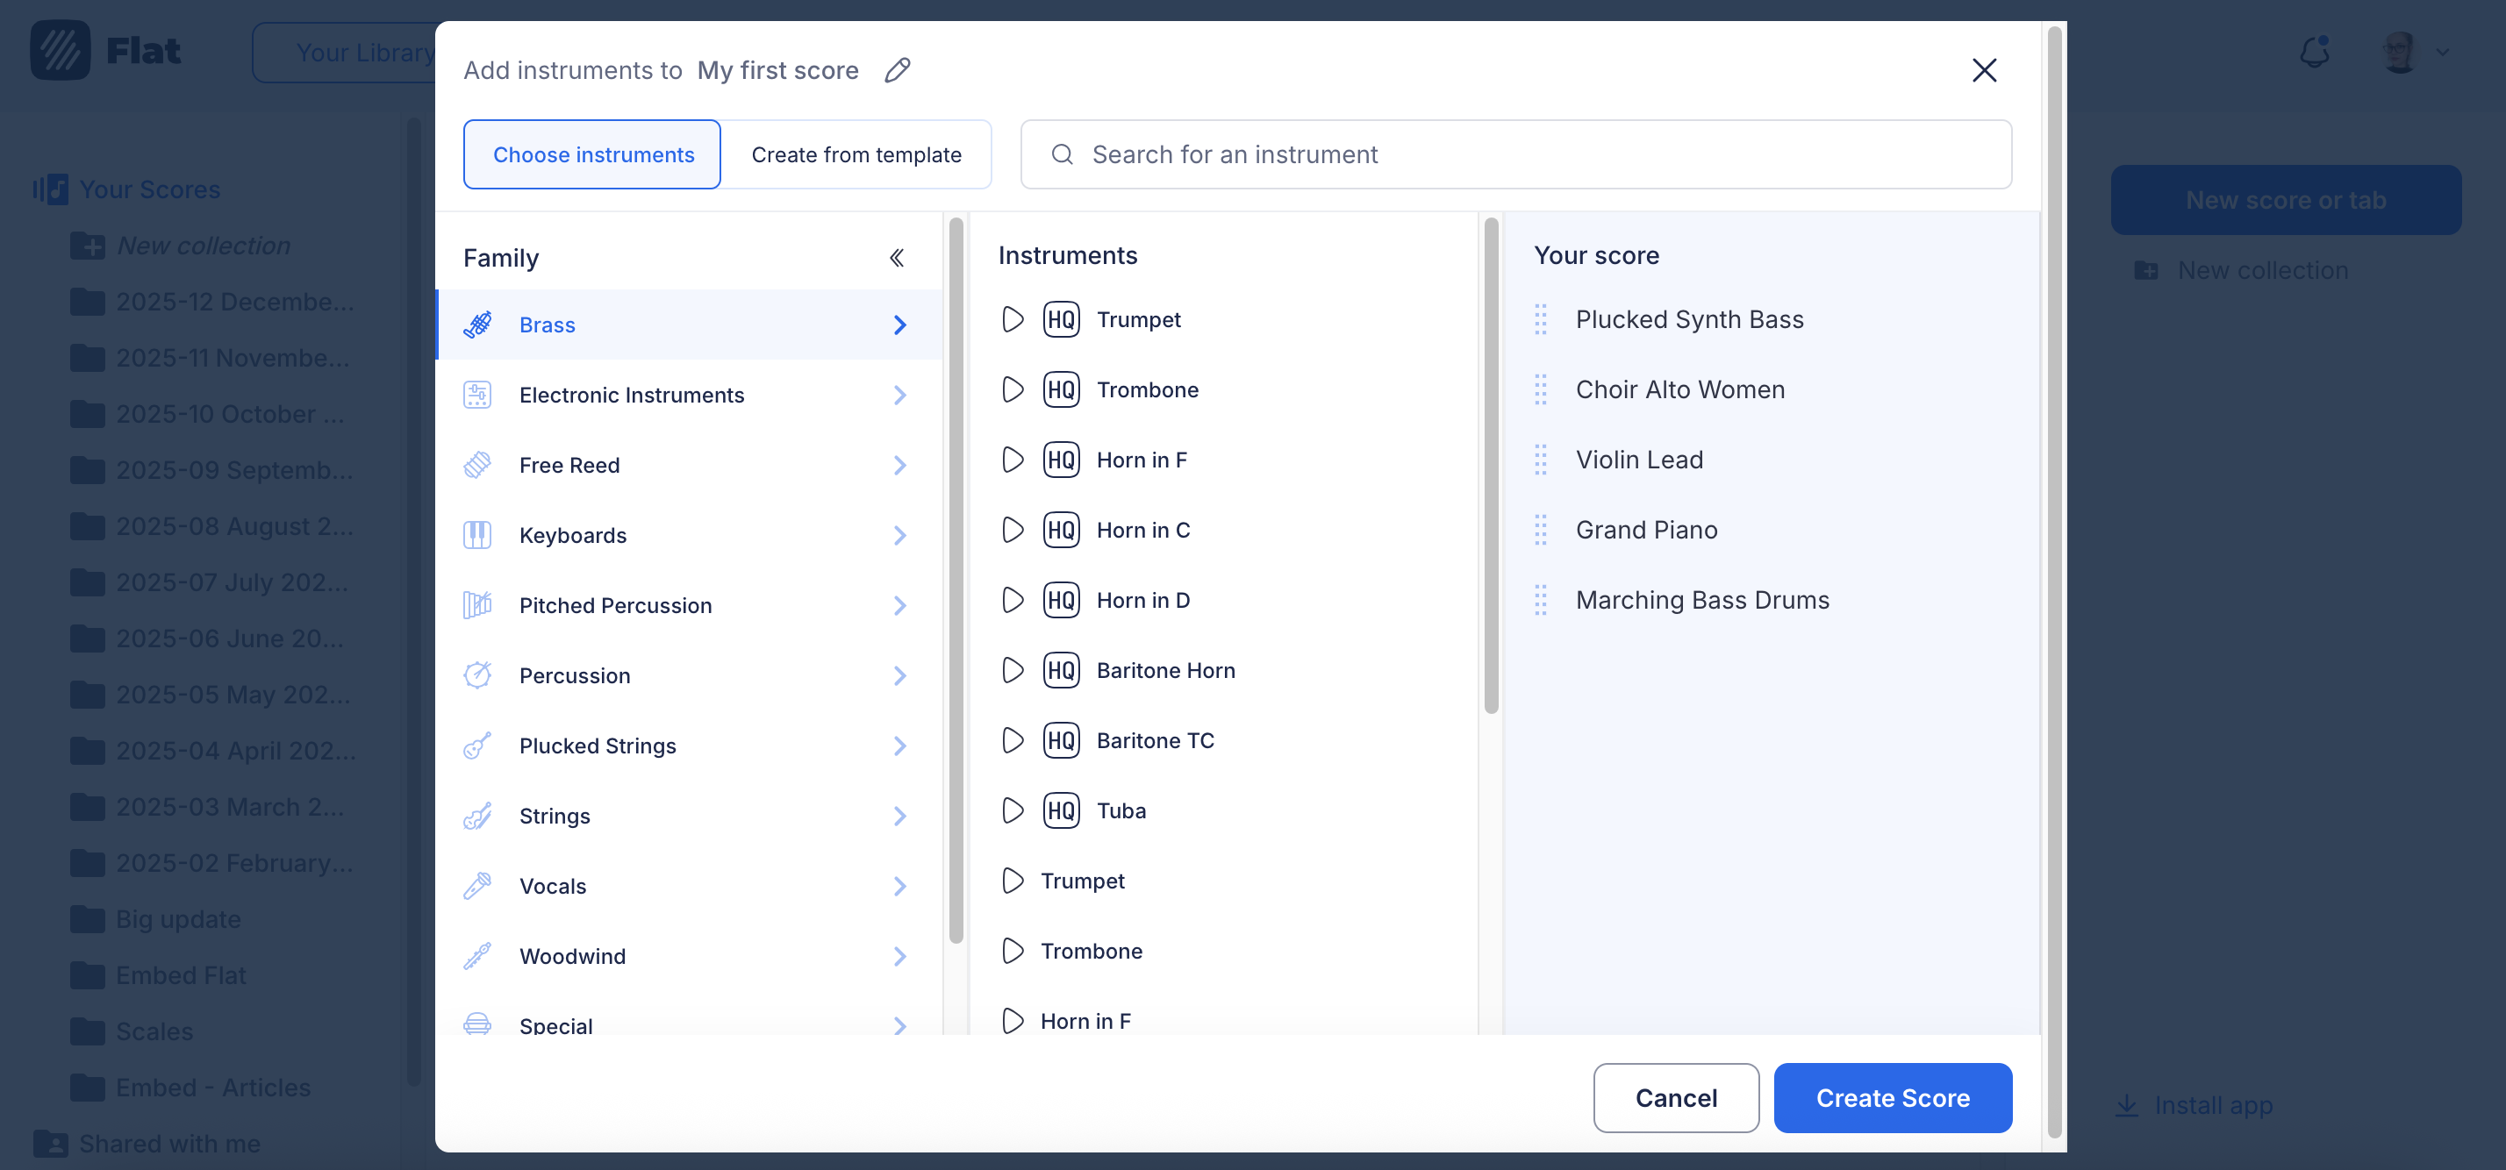
Task: Click the drag handle next to Grand Piano
Action: click(x=1540, y=530)
